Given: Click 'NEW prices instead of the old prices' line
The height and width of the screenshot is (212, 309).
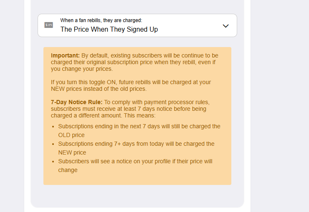Looking at the screenshot, I should click(99, 89).
